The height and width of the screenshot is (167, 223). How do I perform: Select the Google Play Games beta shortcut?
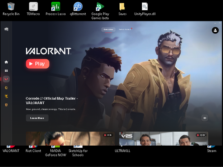(100, 11)
